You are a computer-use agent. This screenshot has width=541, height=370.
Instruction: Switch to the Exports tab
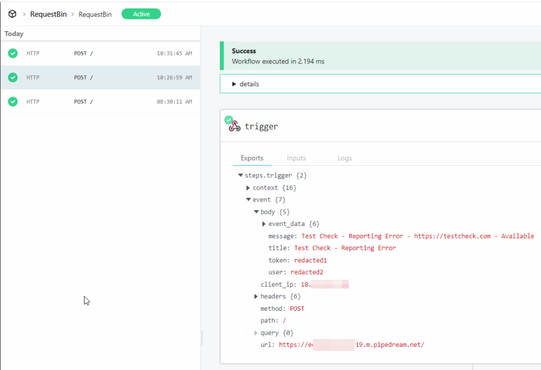pyautogui.click(x=252, y=158)
